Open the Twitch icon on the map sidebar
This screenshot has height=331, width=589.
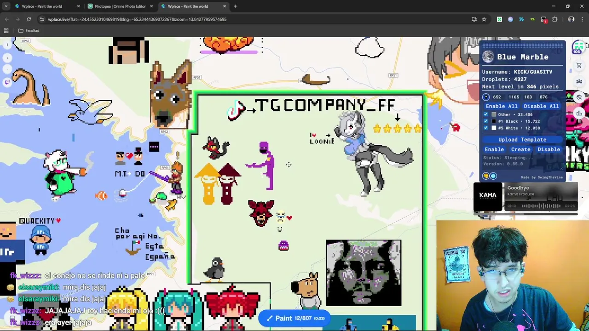pyautogui.click(x=7, y=82)
